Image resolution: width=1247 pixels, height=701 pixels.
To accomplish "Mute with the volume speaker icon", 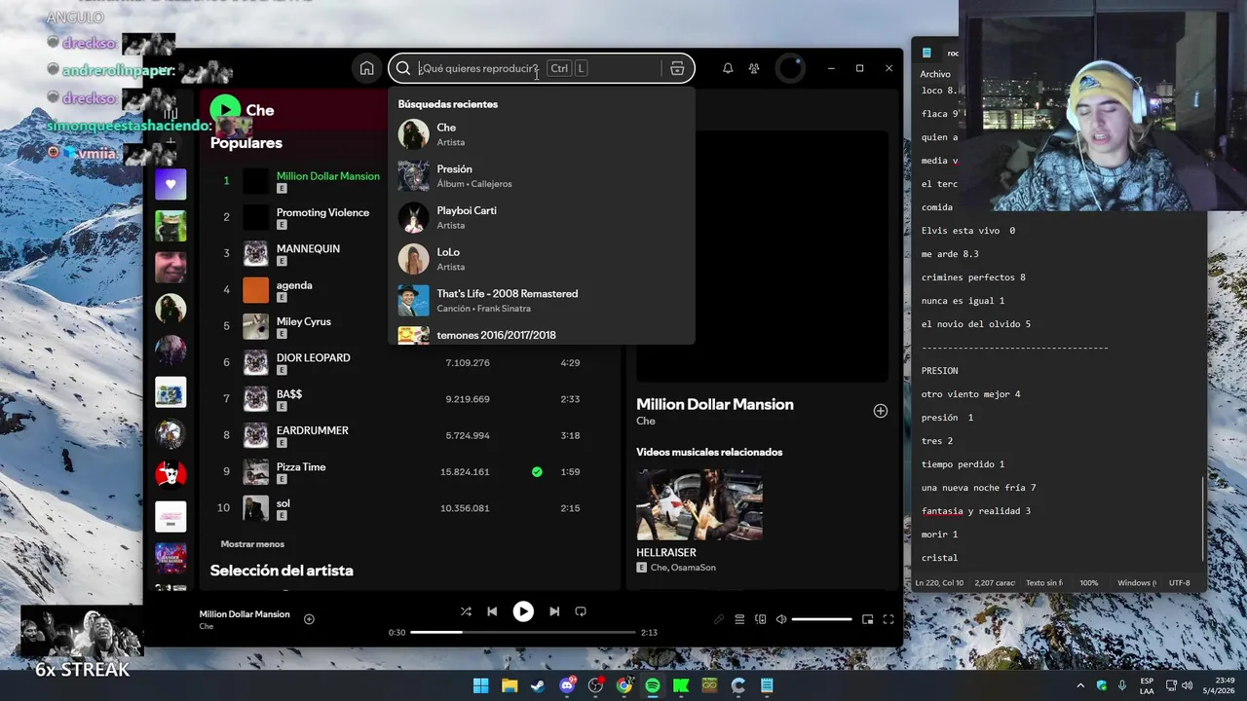I will pyautogui.click(x=781, y=619).
